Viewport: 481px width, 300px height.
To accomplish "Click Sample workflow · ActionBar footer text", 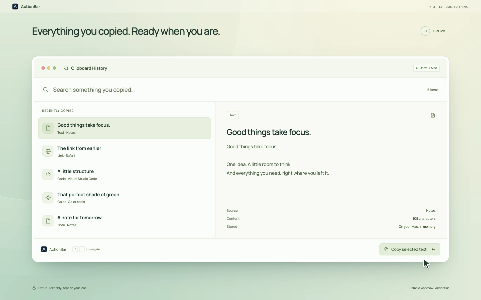I will coord(429,288).
